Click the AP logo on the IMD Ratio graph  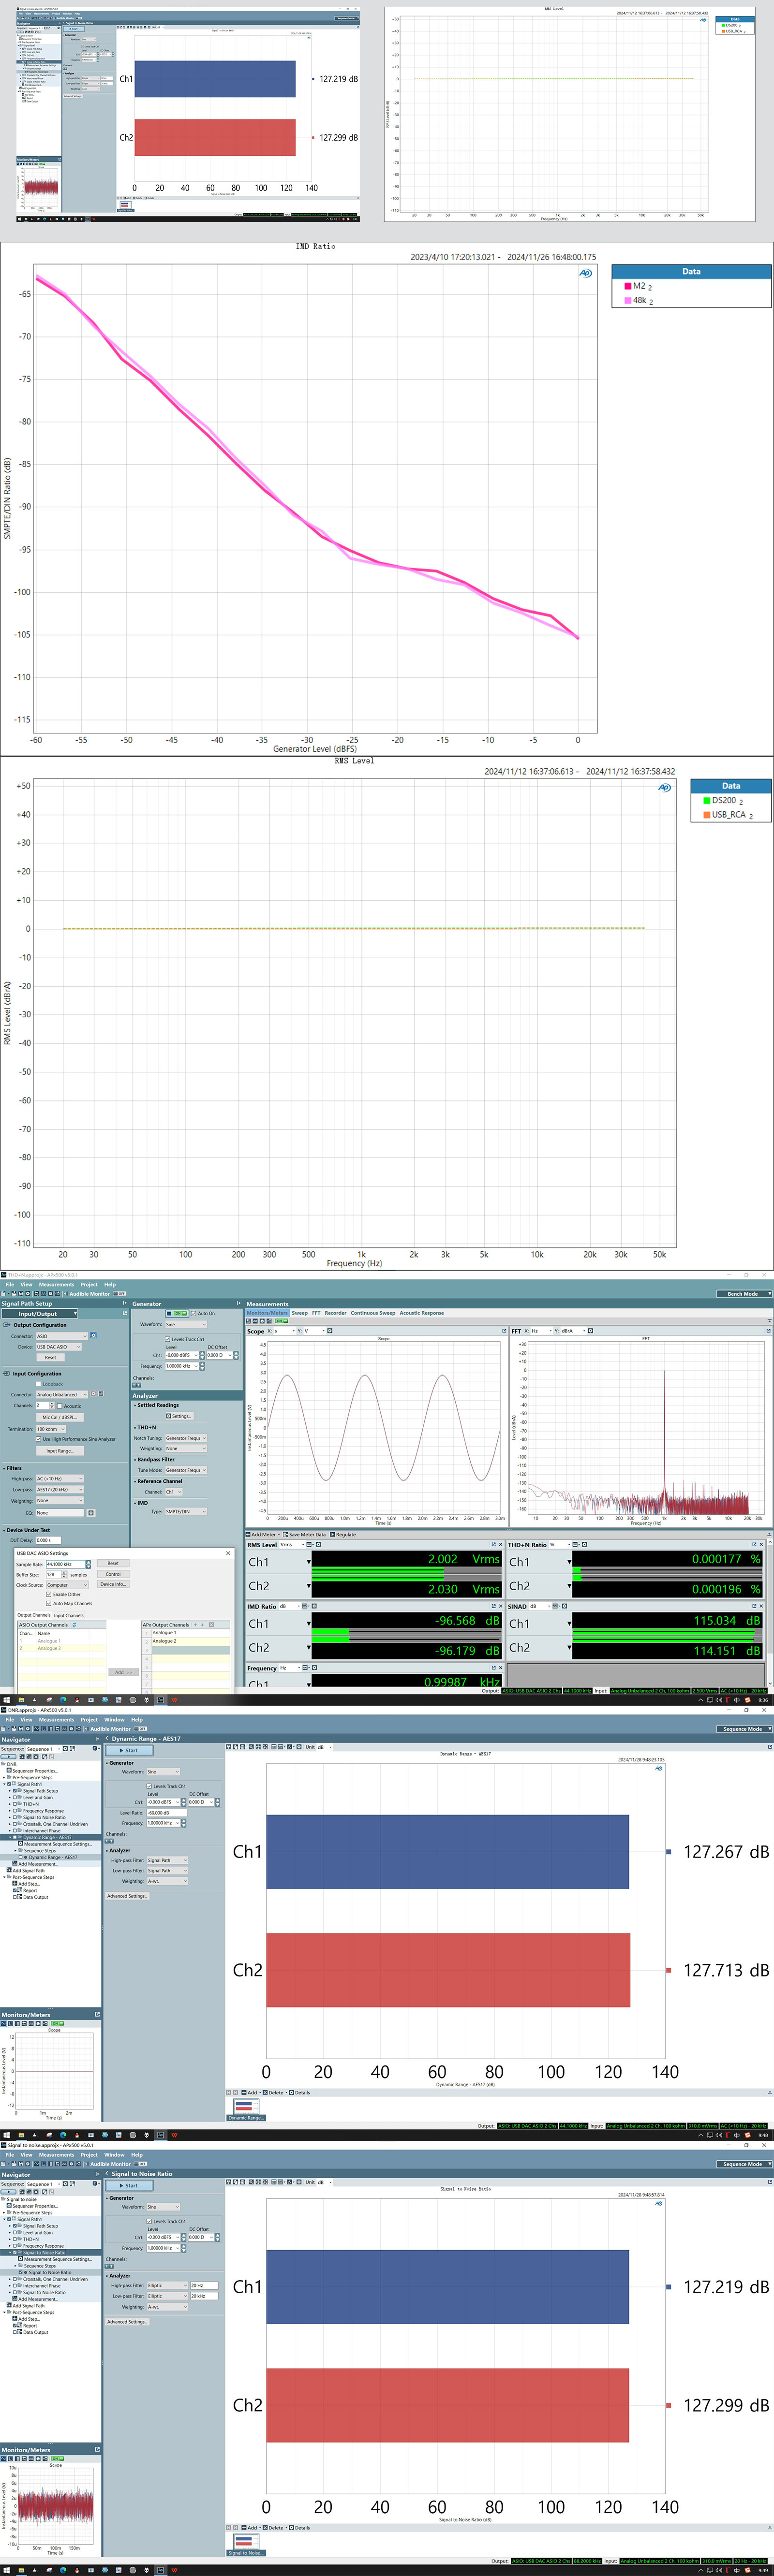click(586, 273)
